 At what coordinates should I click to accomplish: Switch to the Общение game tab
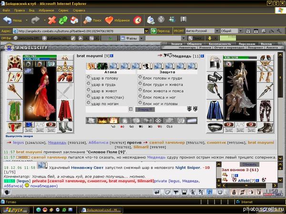[194, 44]
